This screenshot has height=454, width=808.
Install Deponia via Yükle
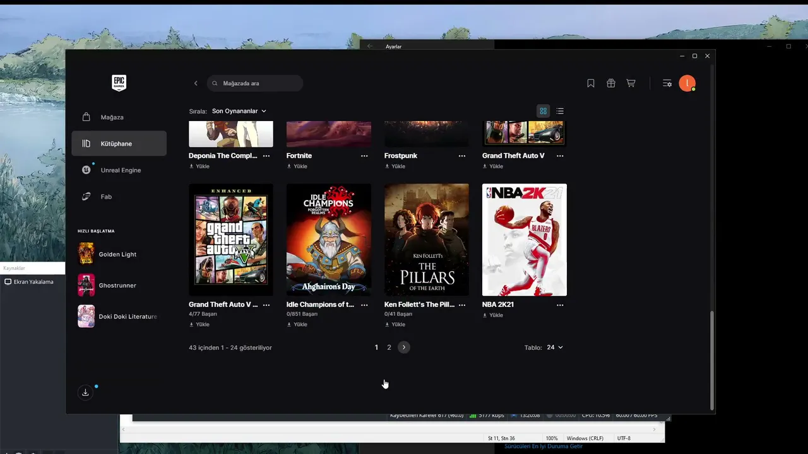pos(199,166)
